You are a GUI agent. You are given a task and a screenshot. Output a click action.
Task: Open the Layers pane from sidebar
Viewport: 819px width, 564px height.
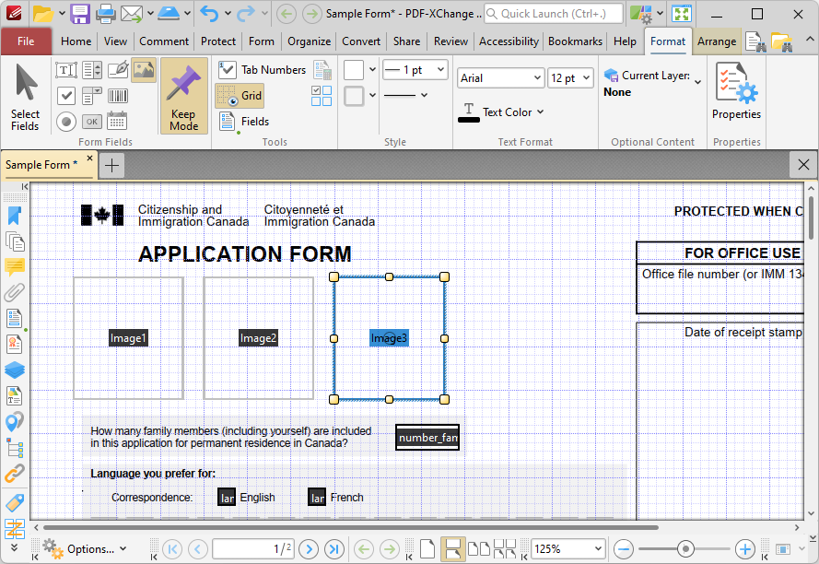click(x=15, y=370)
